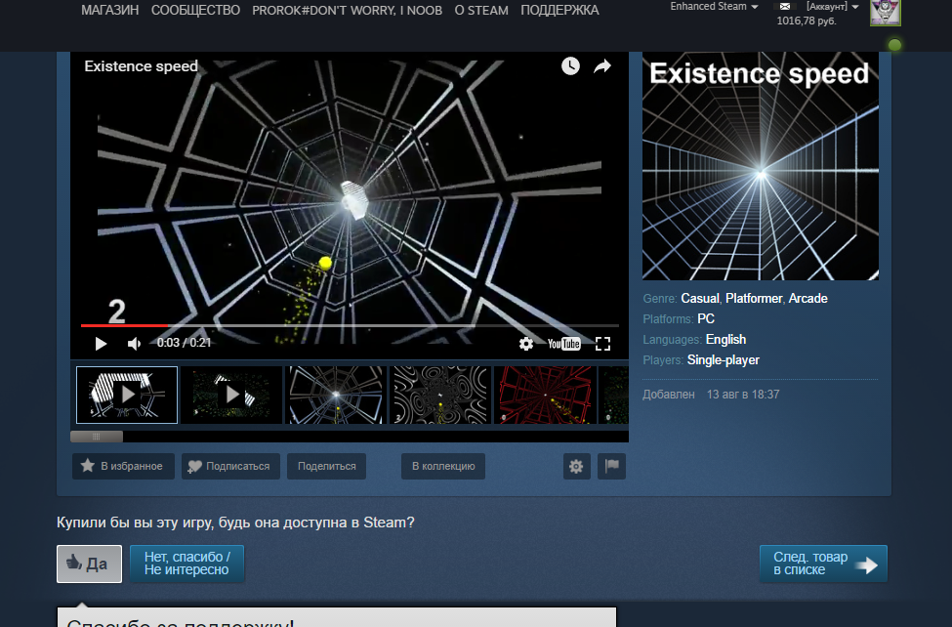Image resolution: width=952 pixels, height=627 pixels.
Task: Open the МАГАЗИН menu
Action: coord(110,11)
